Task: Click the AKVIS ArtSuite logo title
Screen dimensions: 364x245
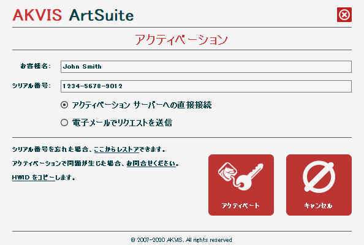Action: point(73,15)
